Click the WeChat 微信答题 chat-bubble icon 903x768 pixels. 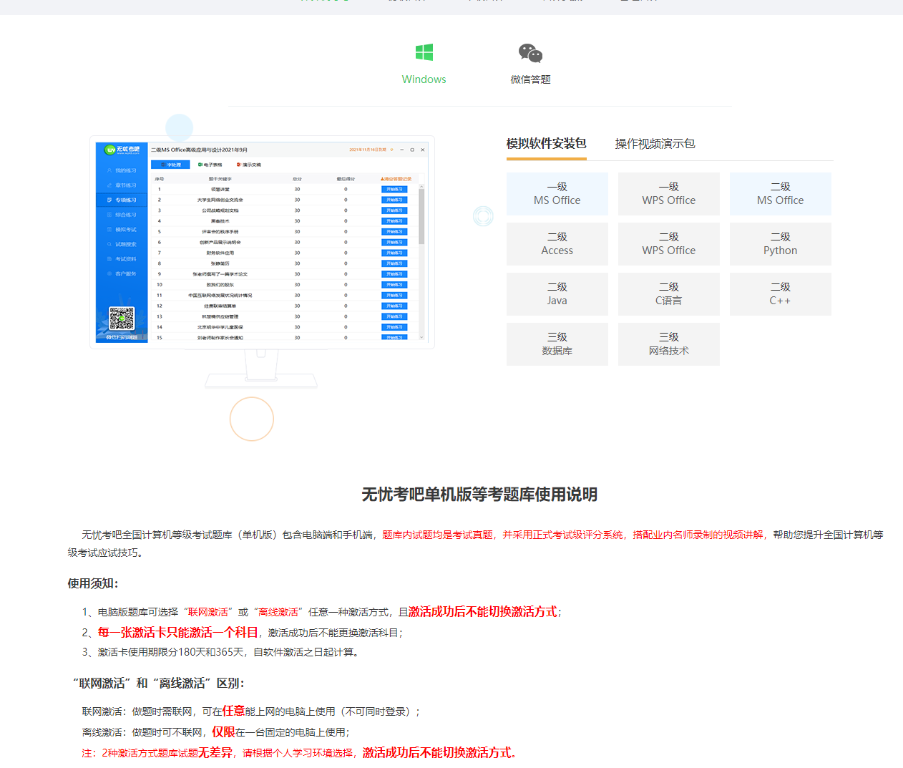[x=530, y=53]
